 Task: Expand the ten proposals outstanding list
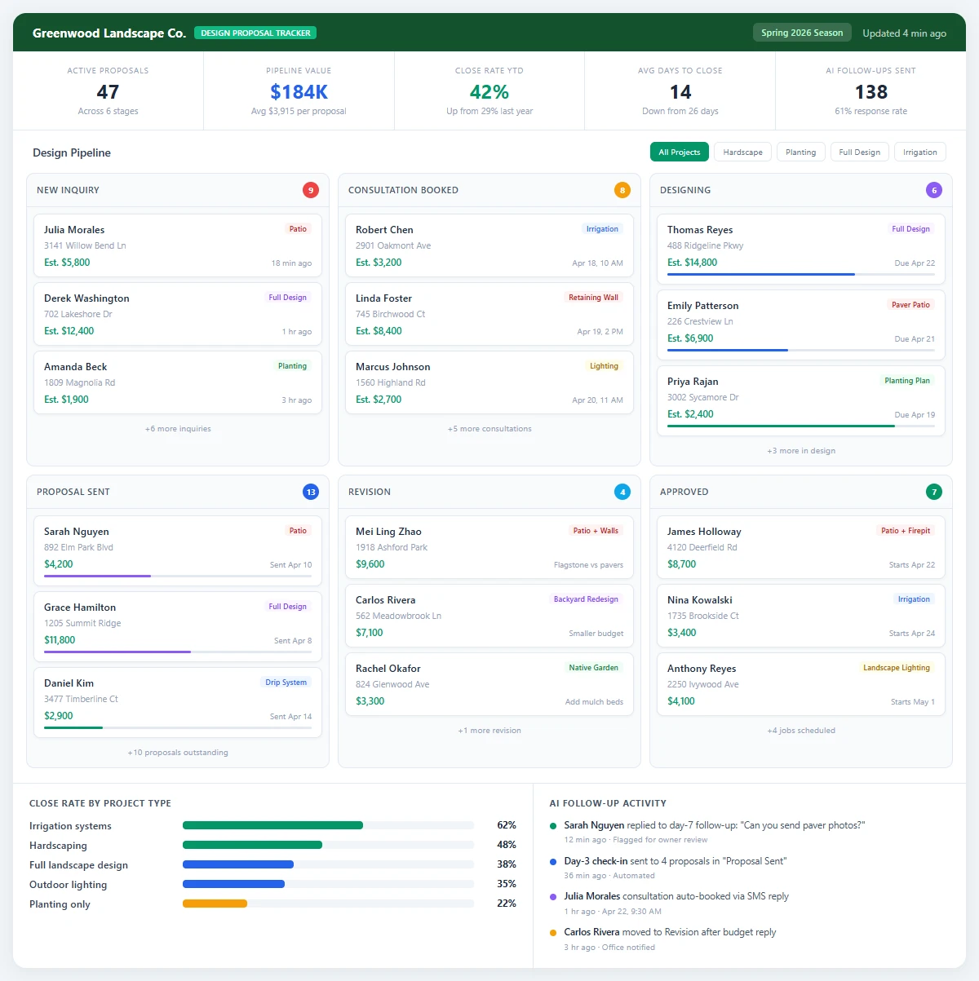[x=177, y=752]
